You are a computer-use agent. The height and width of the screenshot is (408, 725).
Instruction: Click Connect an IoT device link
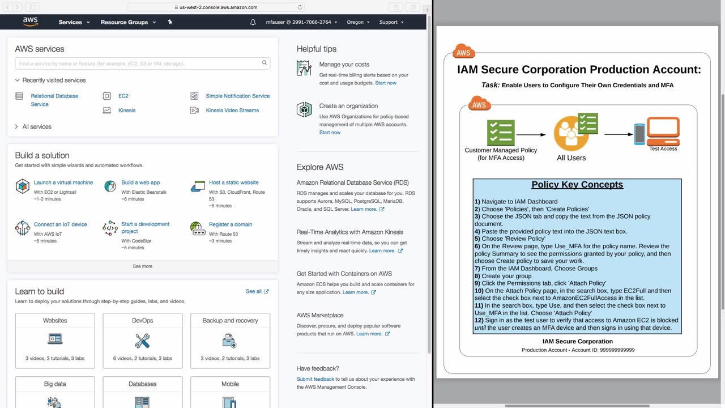point(61,224)
